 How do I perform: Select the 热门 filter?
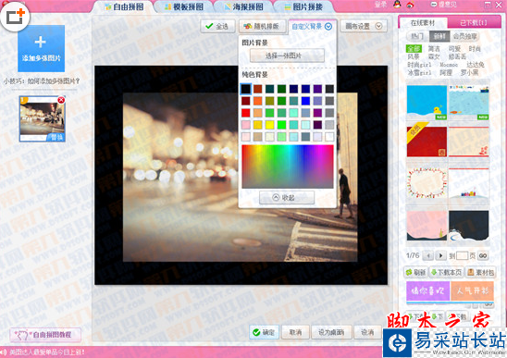[x=417, y=36]
